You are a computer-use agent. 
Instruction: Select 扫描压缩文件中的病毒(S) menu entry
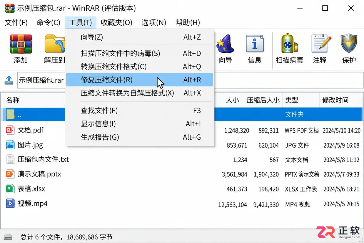(139, 54)
